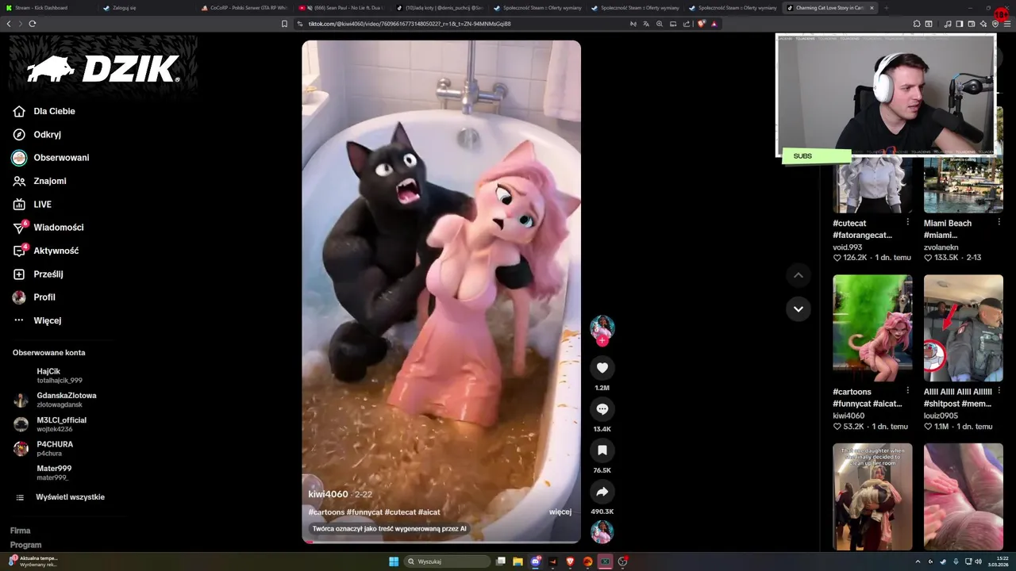
Task: Click the zvolanekn author name
Action: (941, 247)
